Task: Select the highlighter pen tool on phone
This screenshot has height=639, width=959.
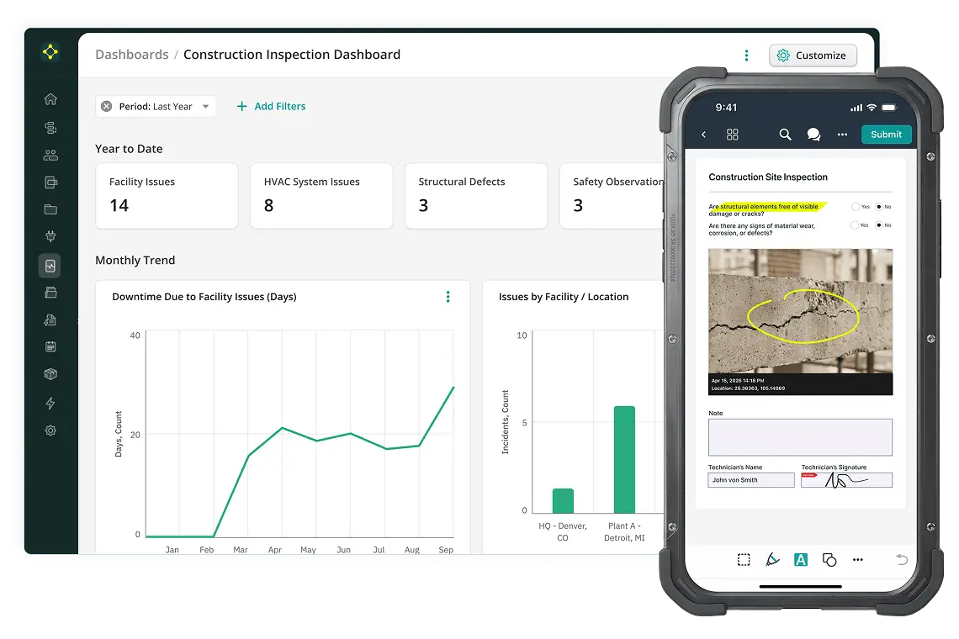Action: tap(772, 559)
